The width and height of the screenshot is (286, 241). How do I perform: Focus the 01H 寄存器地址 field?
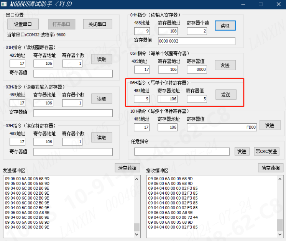pyautogui.click(x=43, y=64)
